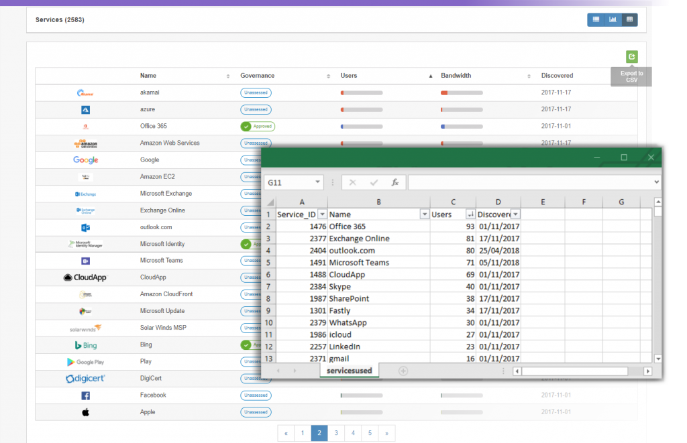The width and height of the screenshot is (687, 443).
Task: Click the Bing logo
Action: (x=85, y=345)
